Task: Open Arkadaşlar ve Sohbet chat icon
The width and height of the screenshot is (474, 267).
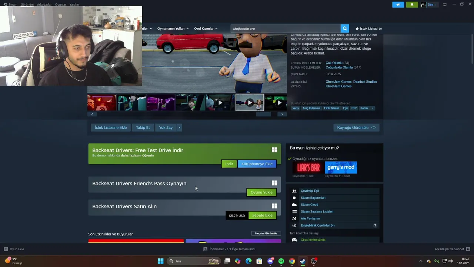Action: [x=468, y=249]
